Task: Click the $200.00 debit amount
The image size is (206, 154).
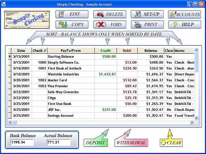Action: [x=130, y=116]
